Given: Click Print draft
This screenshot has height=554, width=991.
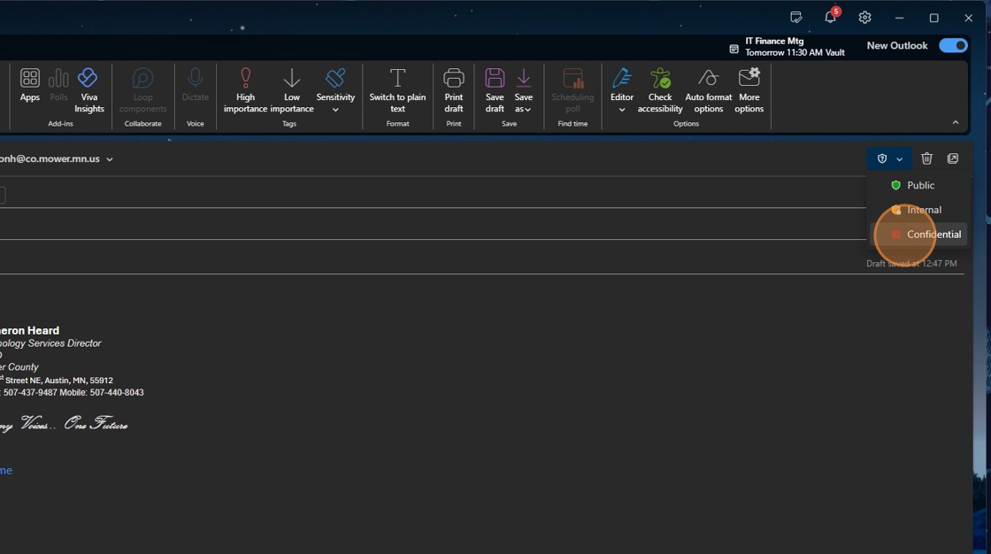Looking at the screenshot, I should [454, 91].
